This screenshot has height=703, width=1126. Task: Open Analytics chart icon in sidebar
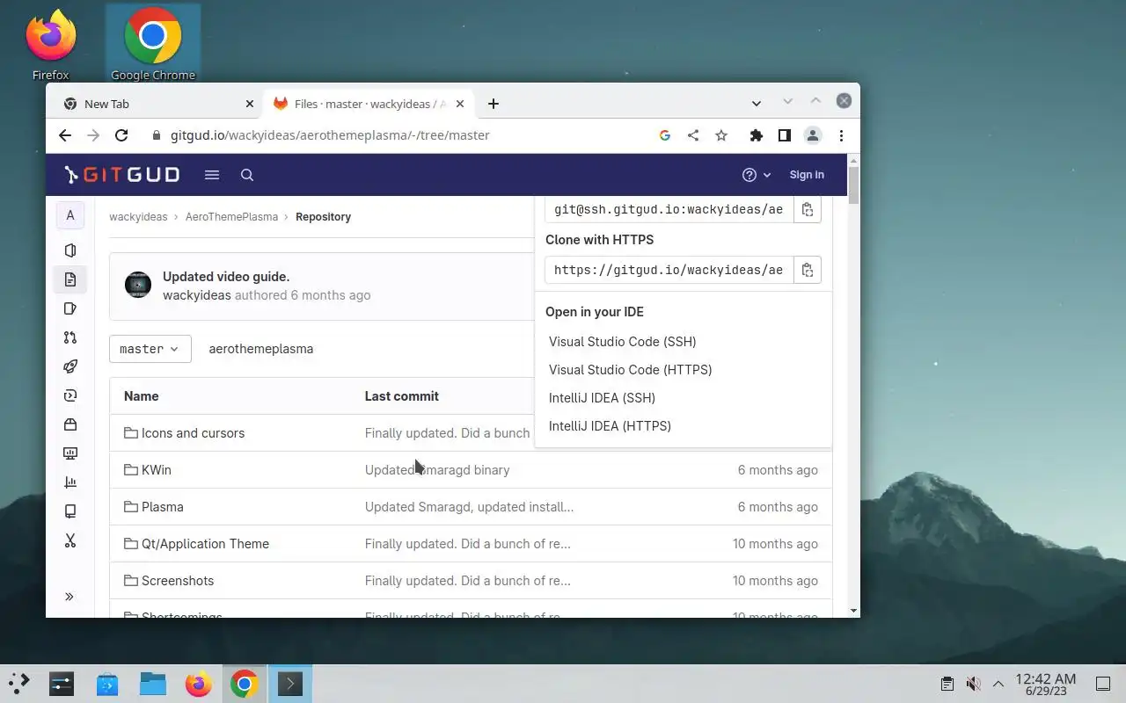click(70, 482)
